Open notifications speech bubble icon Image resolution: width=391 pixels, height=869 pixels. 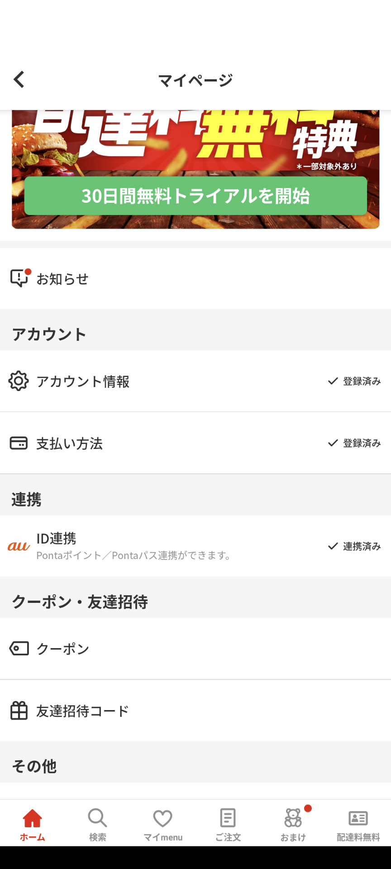19,278
